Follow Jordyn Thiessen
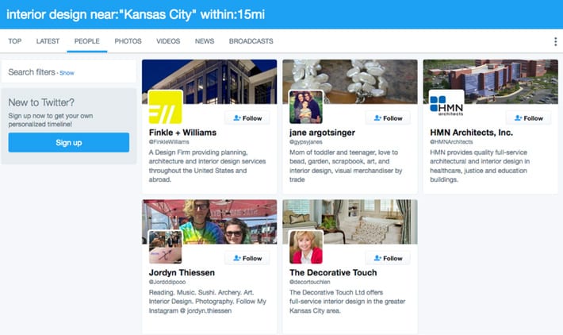The height and width of the screenshot is (335, 563). [x=247, y=258]
